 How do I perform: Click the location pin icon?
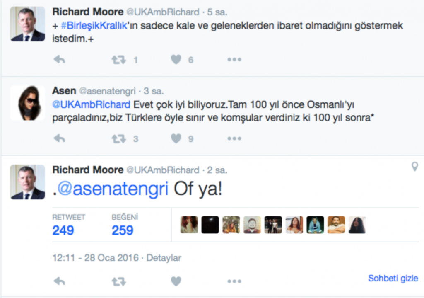414,167
